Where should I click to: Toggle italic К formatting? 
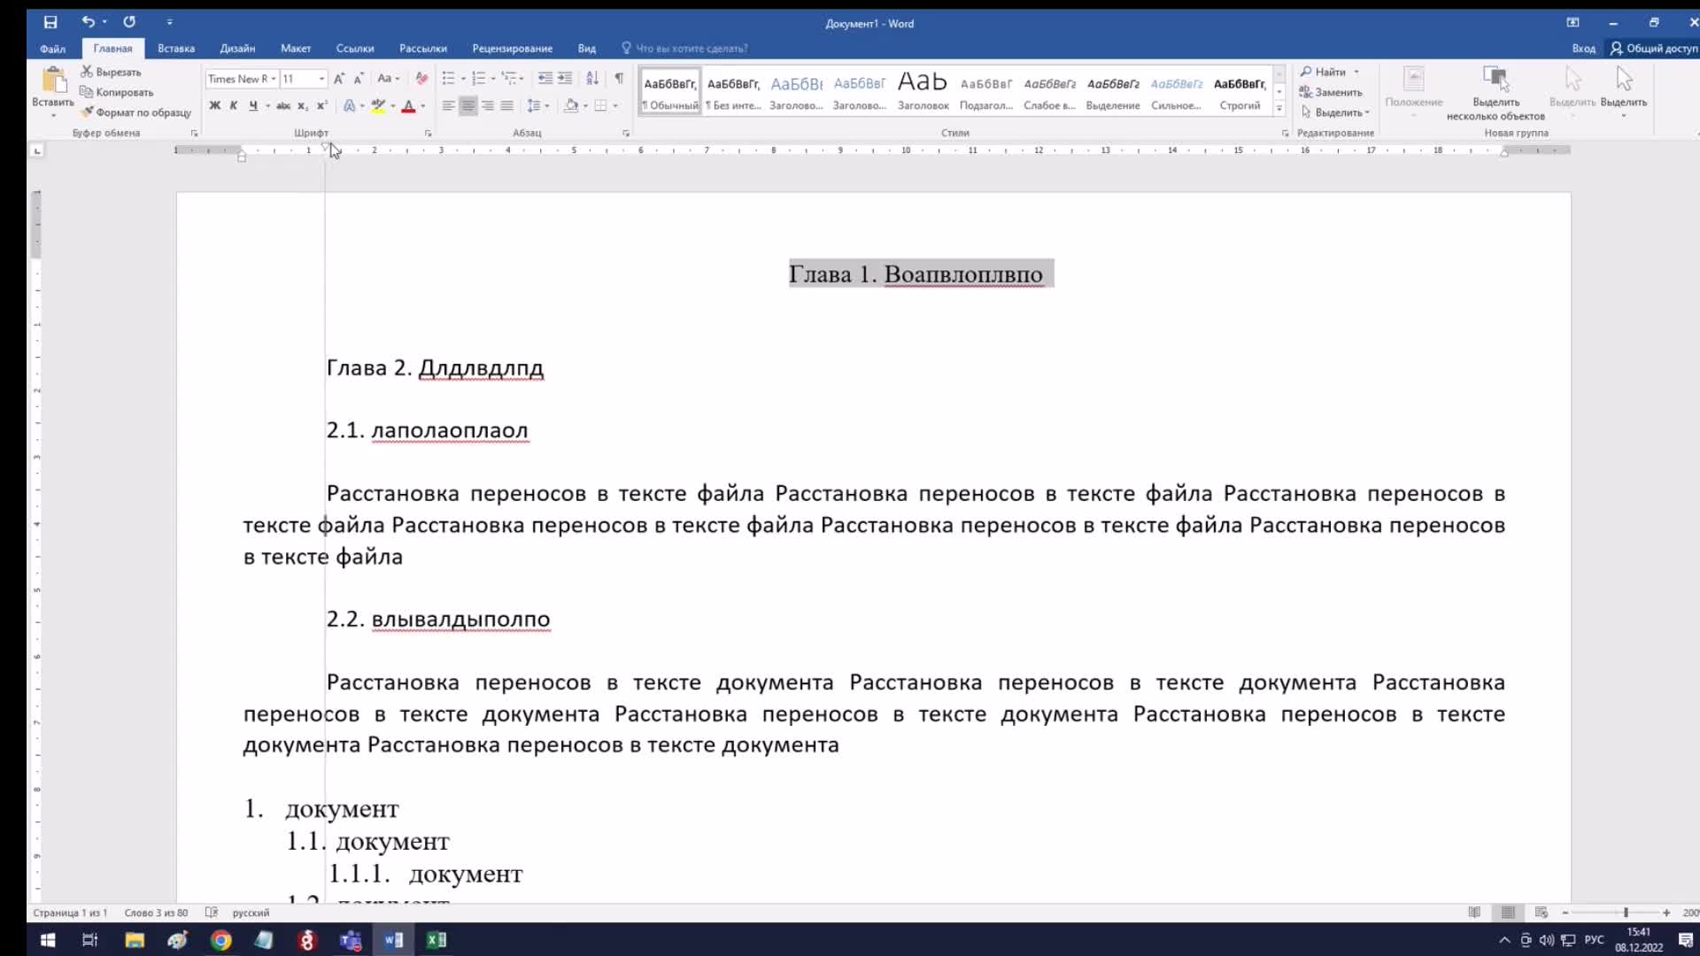(x=234, y=105)
